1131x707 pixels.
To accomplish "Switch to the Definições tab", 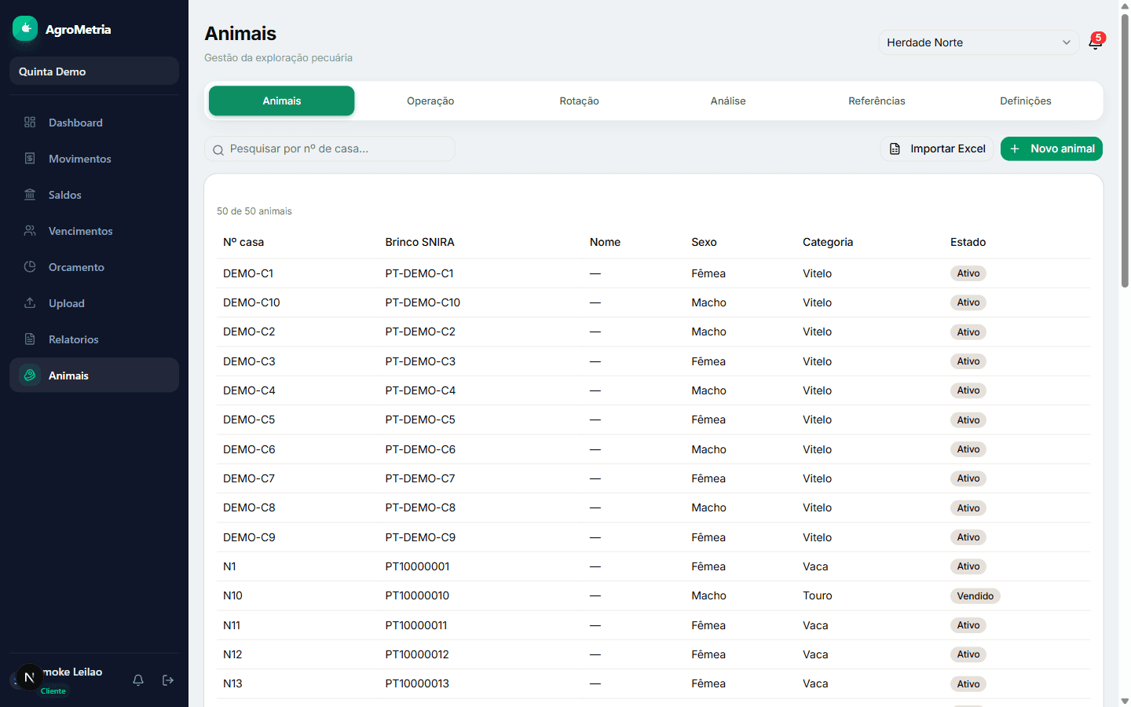I will (1026, 101).
